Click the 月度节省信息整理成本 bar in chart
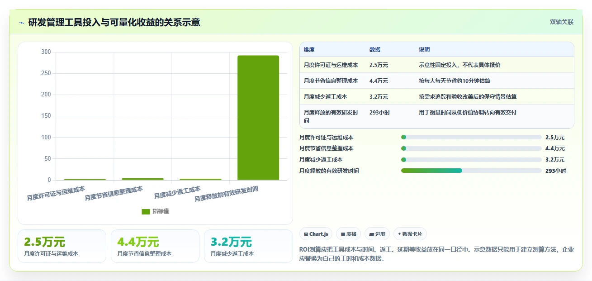 pyautogui.click(x=142, y=179)
